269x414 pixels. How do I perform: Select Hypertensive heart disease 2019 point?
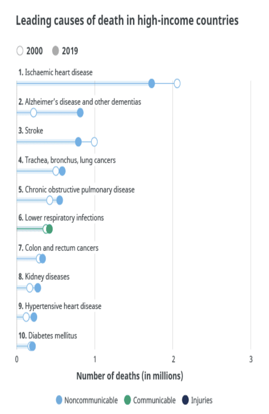point(34,317)
